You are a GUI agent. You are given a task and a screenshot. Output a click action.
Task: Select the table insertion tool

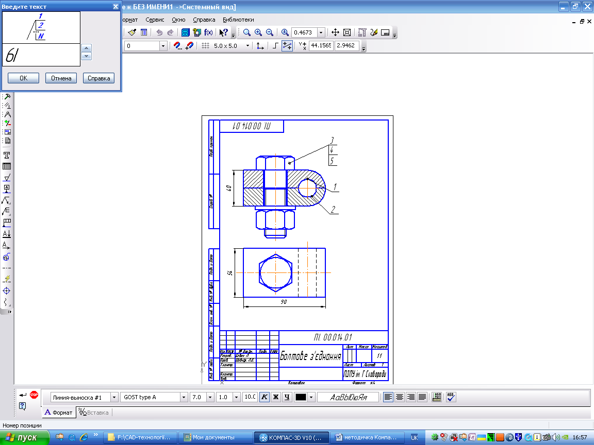pos(7,166)
